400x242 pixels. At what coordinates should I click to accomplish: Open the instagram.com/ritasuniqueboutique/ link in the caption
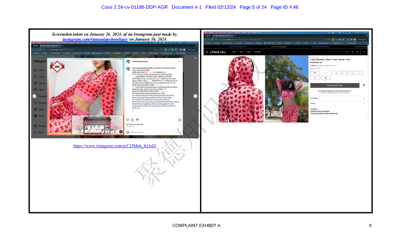pyautogui.click(x=95, y=39)
